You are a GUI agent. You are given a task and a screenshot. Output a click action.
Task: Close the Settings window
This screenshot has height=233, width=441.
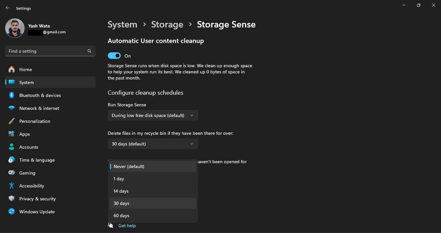[x=434, y=5]
